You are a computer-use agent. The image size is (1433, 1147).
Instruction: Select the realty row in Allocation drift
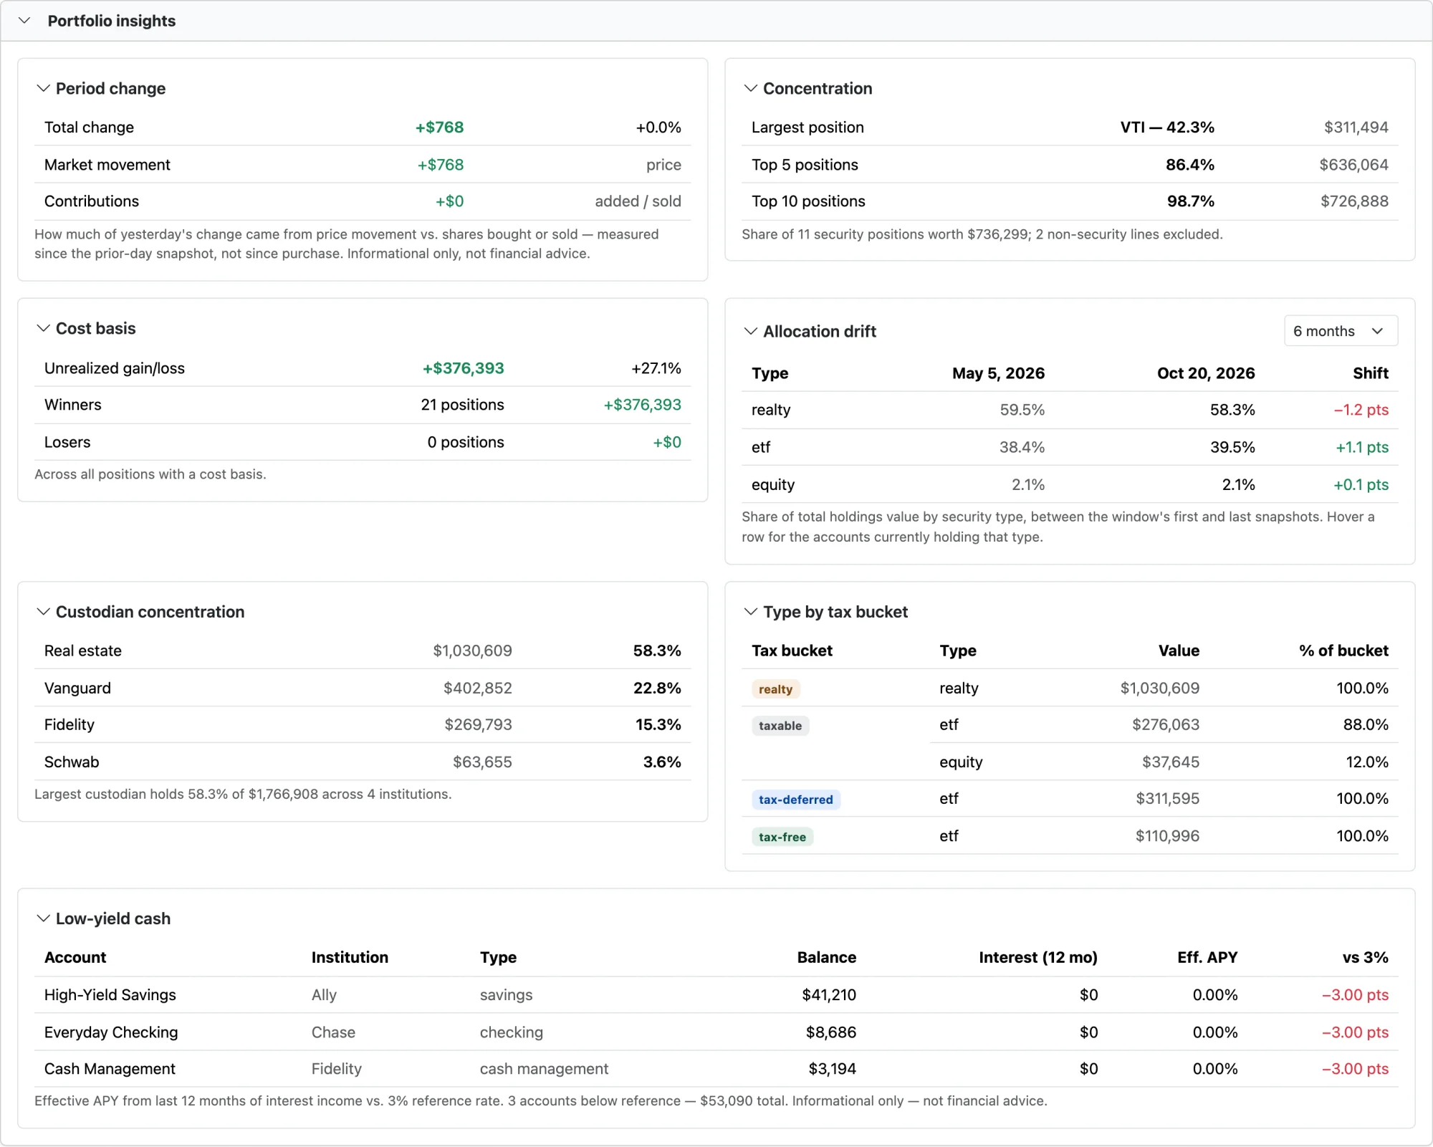(x=1069, y=411)
